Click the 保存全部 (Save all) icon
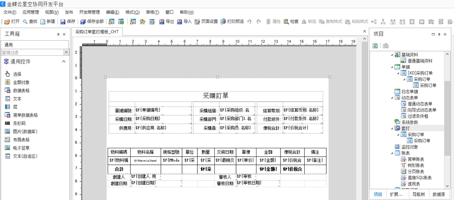This screenshot has width=454, height=200. coord(83,21)
